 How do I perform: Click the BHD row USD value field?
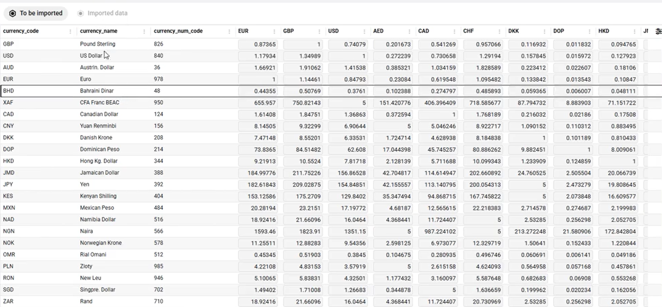(x=348, y=91)
